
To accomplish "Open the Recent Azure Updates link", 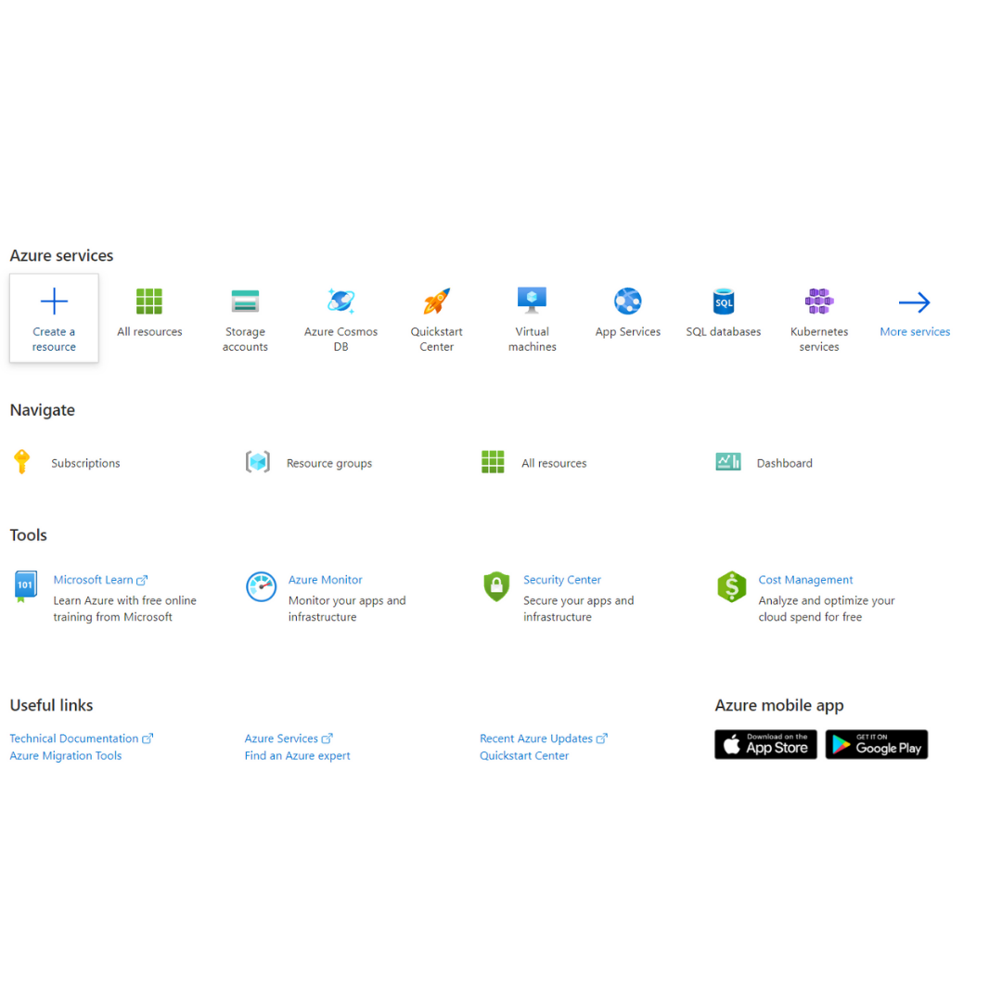I will 536,739.
